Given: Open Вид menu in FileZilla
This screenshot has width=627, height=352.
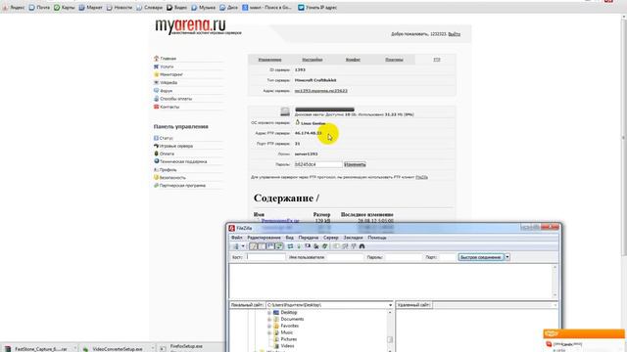Looking at the screenshot, I should 290,238.
